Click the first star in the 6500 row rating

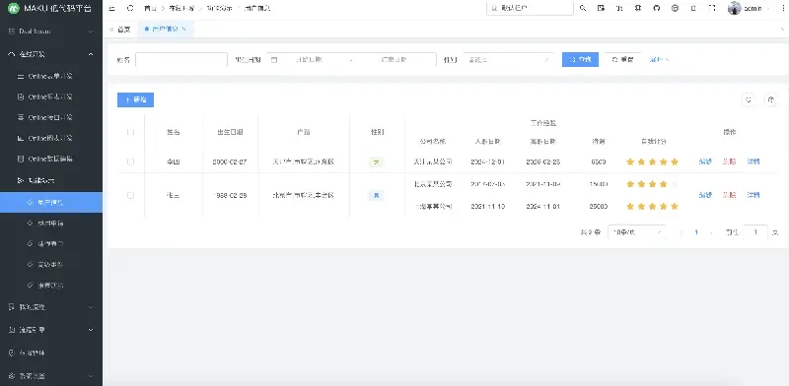click(x=630, y=161)
